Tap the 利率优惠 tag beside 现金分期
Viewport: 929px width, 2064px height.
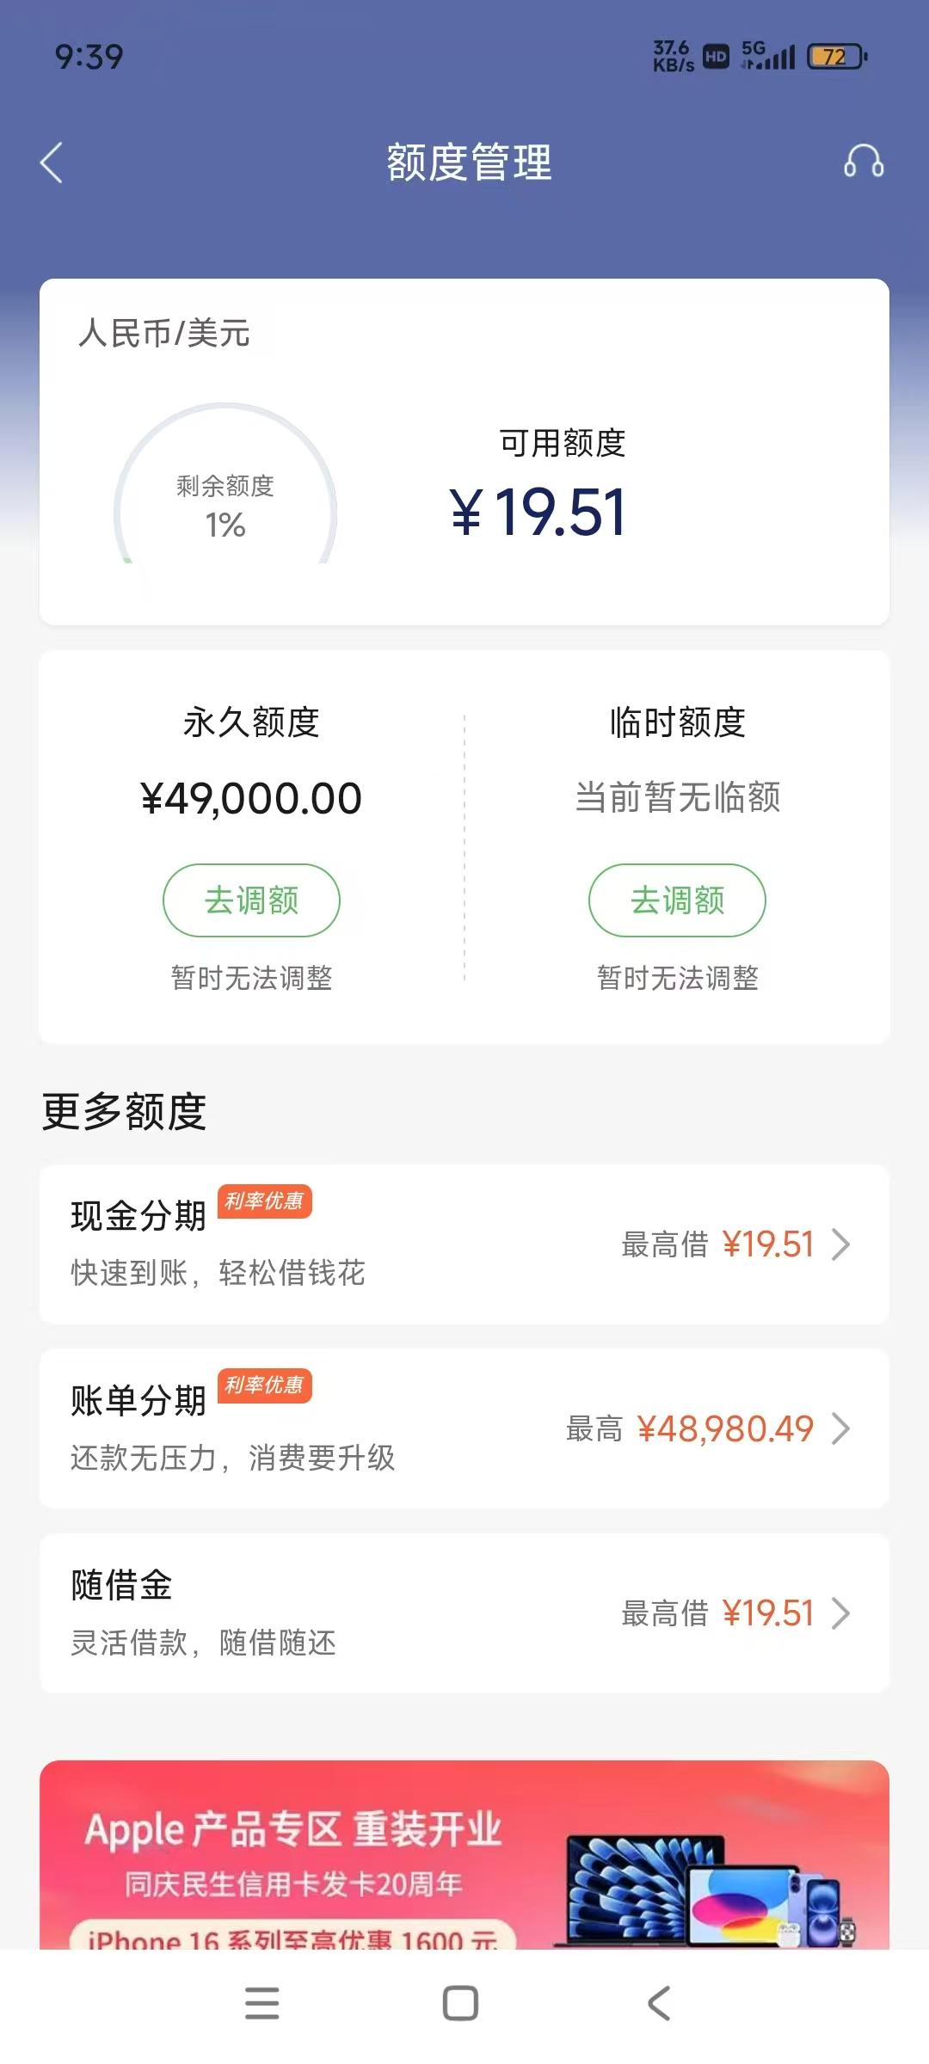[264, 1201]
